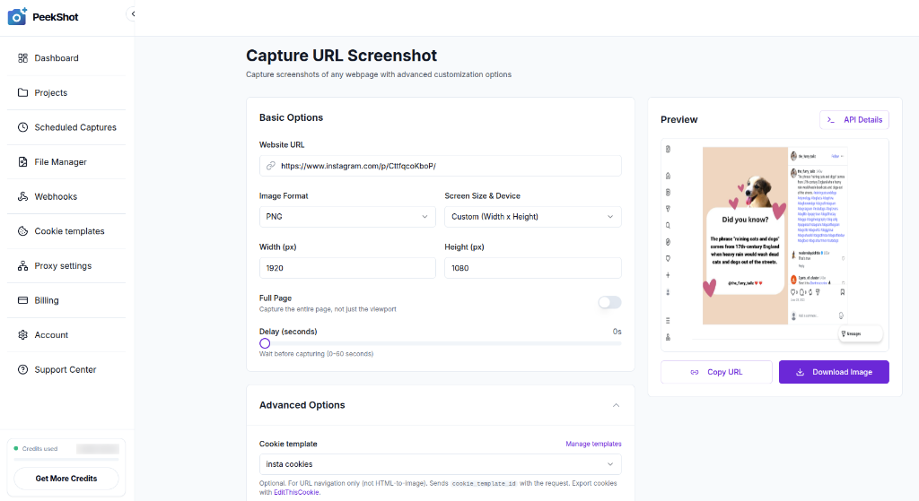
Task: Click the Download Image button
Action: (x=834, y=372)
